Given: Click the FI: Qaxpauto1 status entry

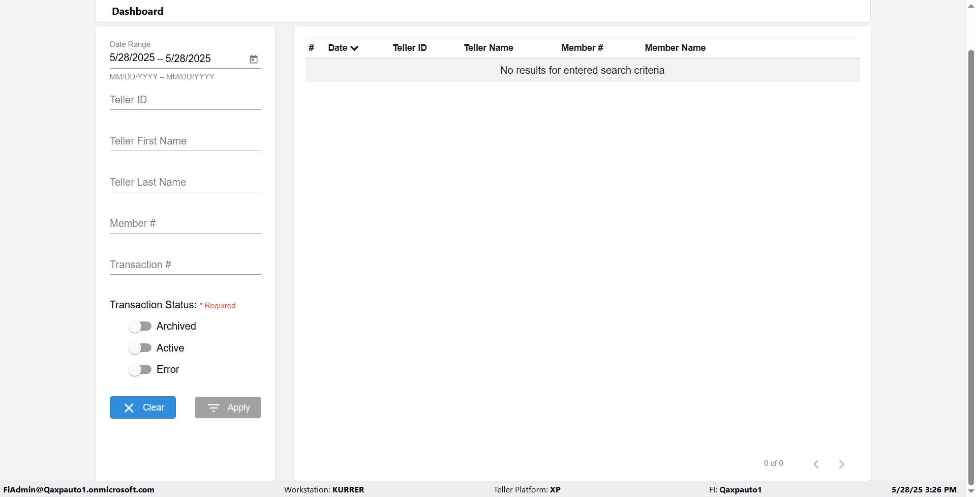Looking at the screenshot, I should click(x=735, y=489).
